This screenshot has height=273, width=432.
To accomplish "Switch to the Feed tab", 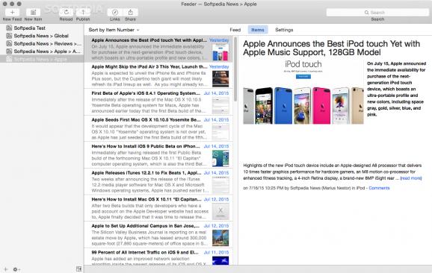I will click(x=235, y=30).
